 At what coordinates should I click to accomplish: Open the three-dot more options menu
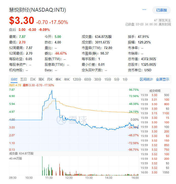click(144, 10)
